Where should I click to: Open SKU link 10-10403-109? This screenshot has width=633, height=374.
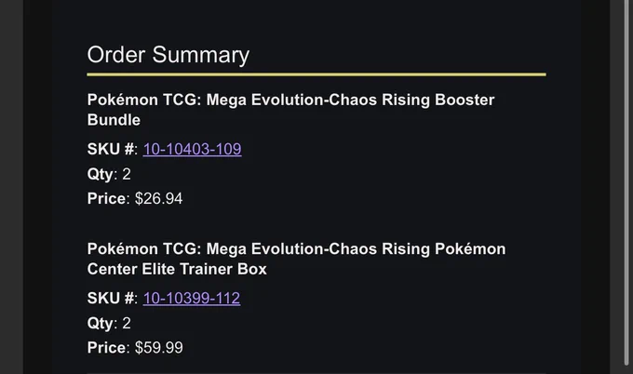pos(192,149)
